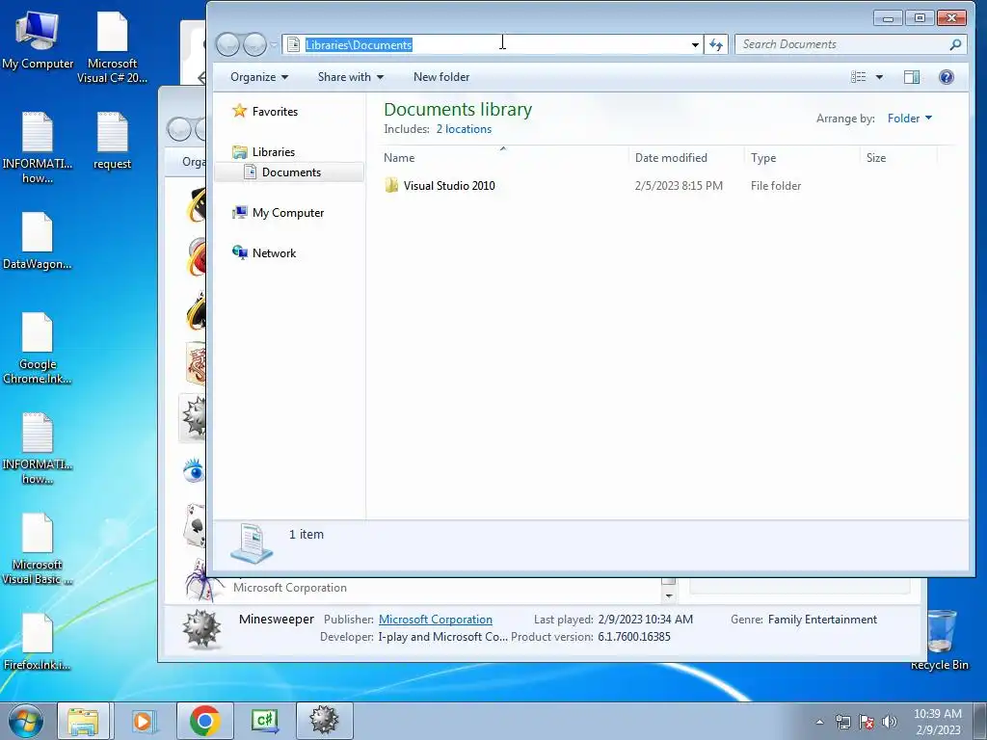Sort by the Size column
This screenshot has height=740, width=987.
898,157
